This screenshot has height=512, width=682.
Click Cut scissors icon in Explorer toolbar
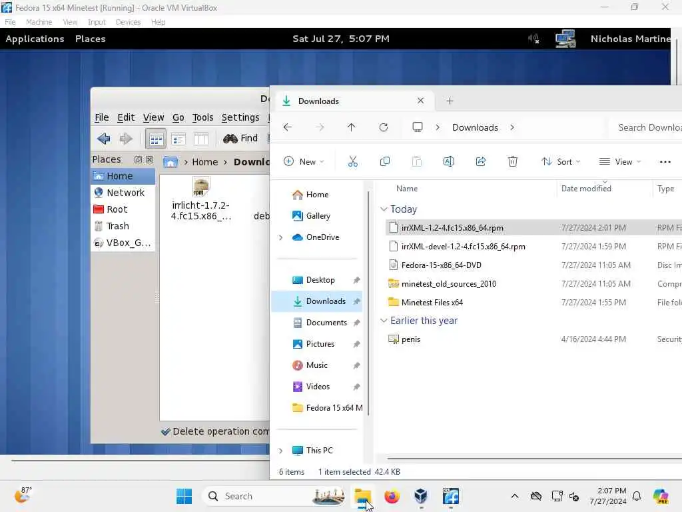coord(353,161)
